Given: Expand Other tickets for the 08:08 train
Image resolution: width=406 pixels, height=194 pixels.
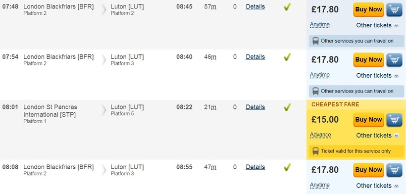Looking at the screenshot, I should click(x=377, y=186).
